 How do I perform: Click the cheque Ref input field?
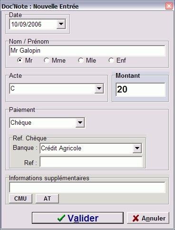[x=91, y=162]
